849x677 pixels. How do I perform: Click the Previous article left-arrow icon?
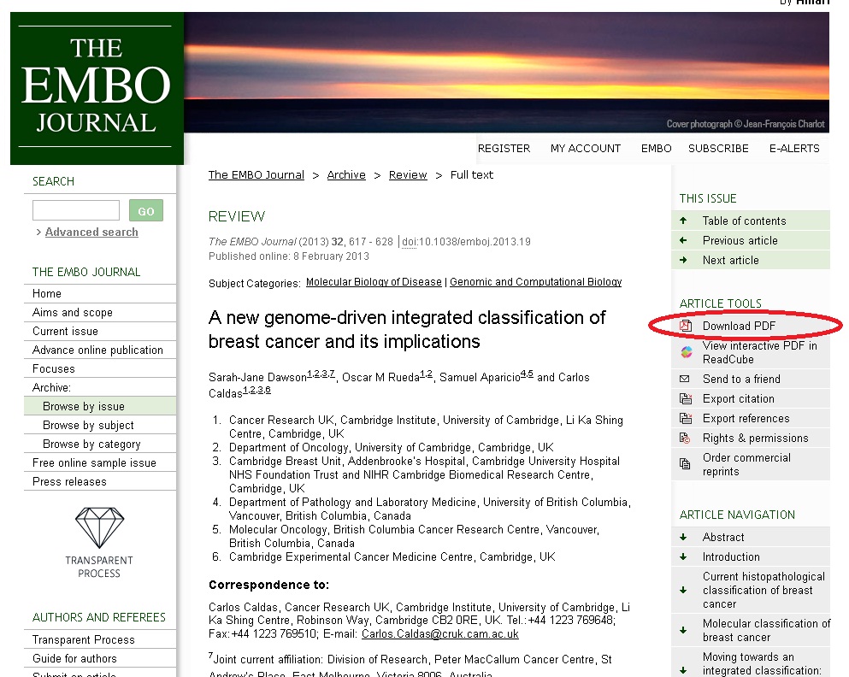685,240
